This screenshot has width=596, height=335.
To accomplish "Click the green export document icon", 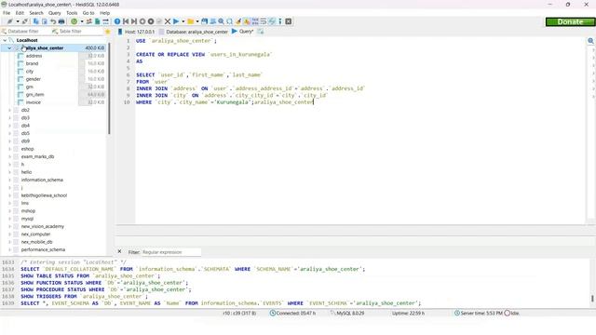I will (97, 21).
